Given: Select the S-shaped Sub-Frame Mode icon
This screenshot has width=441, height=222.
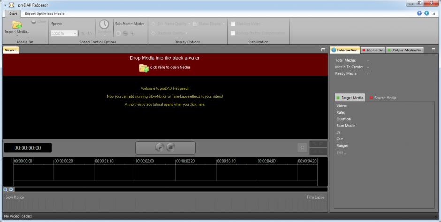Looking at the screenshot, I should pos(125,33).
